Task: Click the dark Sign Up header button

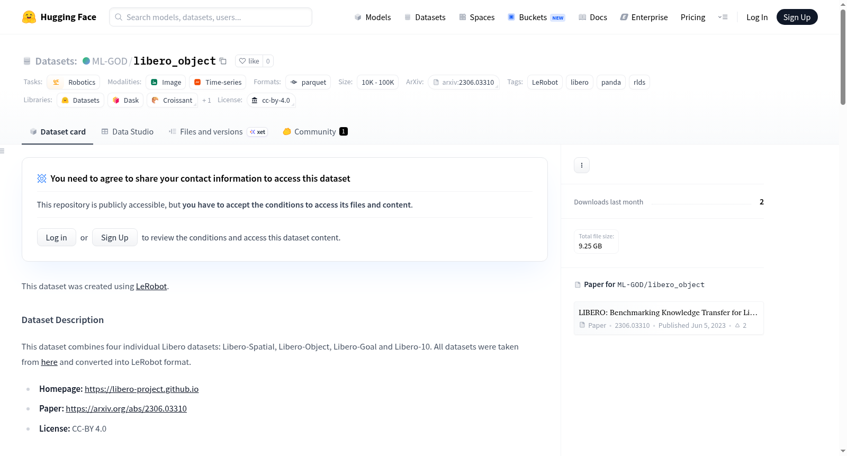Action: [x=797, y=17]
